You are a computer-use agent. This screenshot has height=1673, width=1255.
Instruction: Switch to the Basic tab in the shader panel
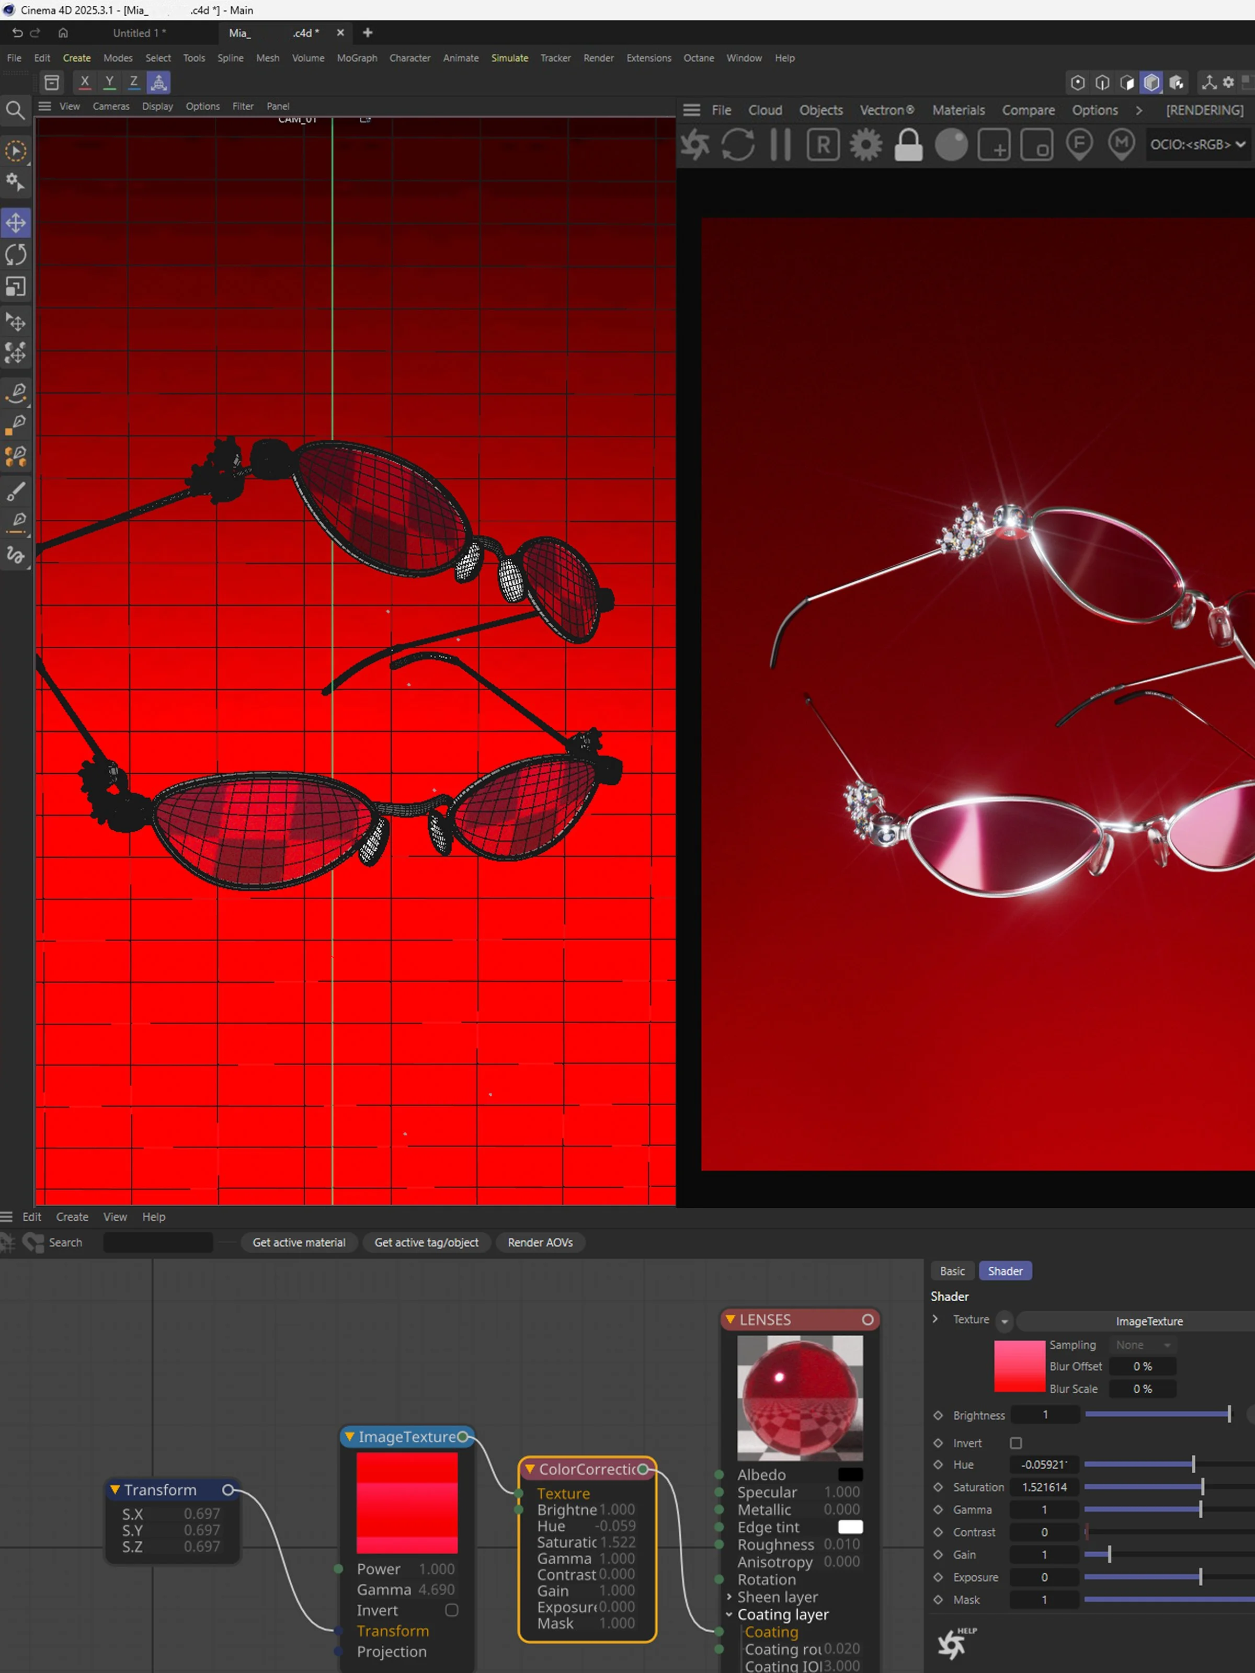(952, 1270)
